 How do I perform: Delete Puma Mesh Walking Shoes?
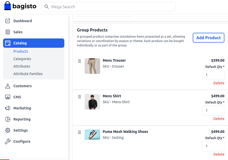click(219, 154)
